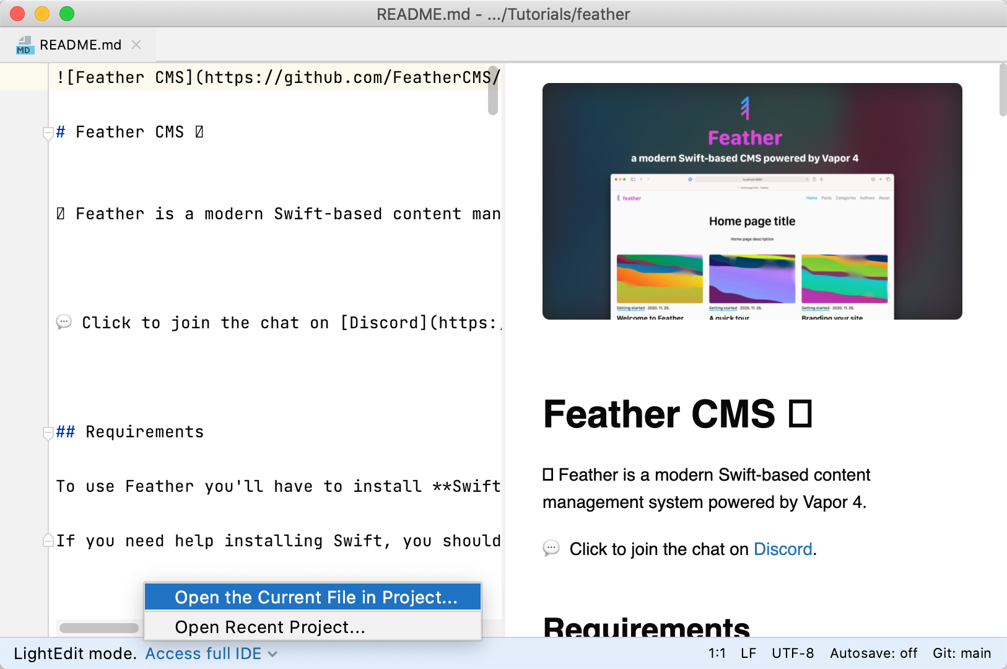
Task: Close the README.md tab
Action: (136, 45)
